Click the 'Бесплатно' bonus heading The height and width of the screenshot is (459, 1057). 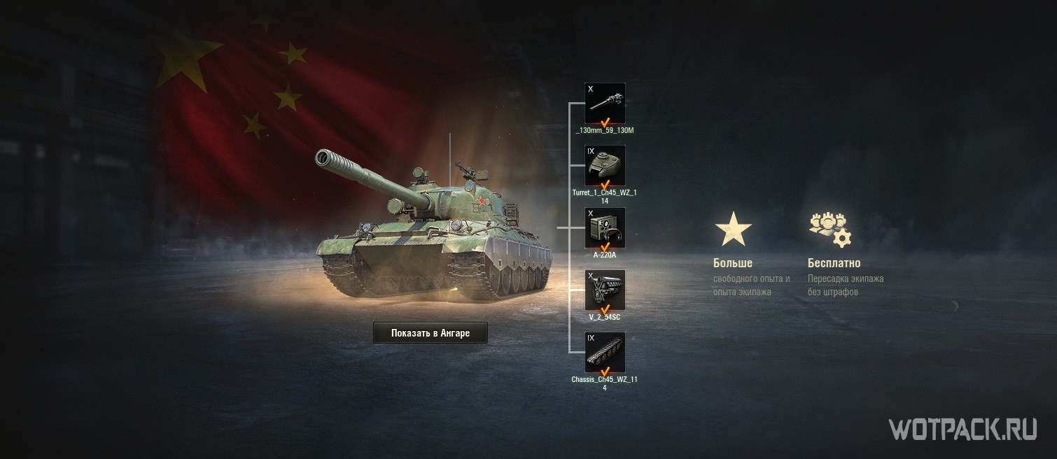(834, 263)
